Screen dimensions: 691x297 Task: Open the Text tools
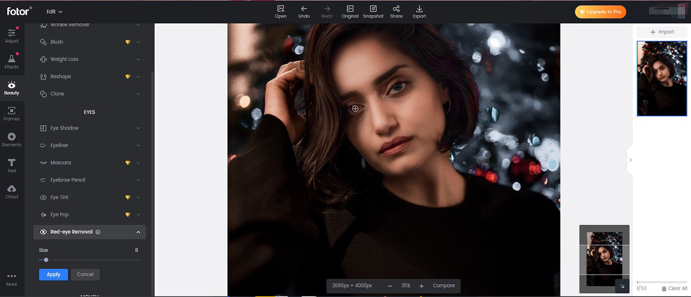coord(12,166)
